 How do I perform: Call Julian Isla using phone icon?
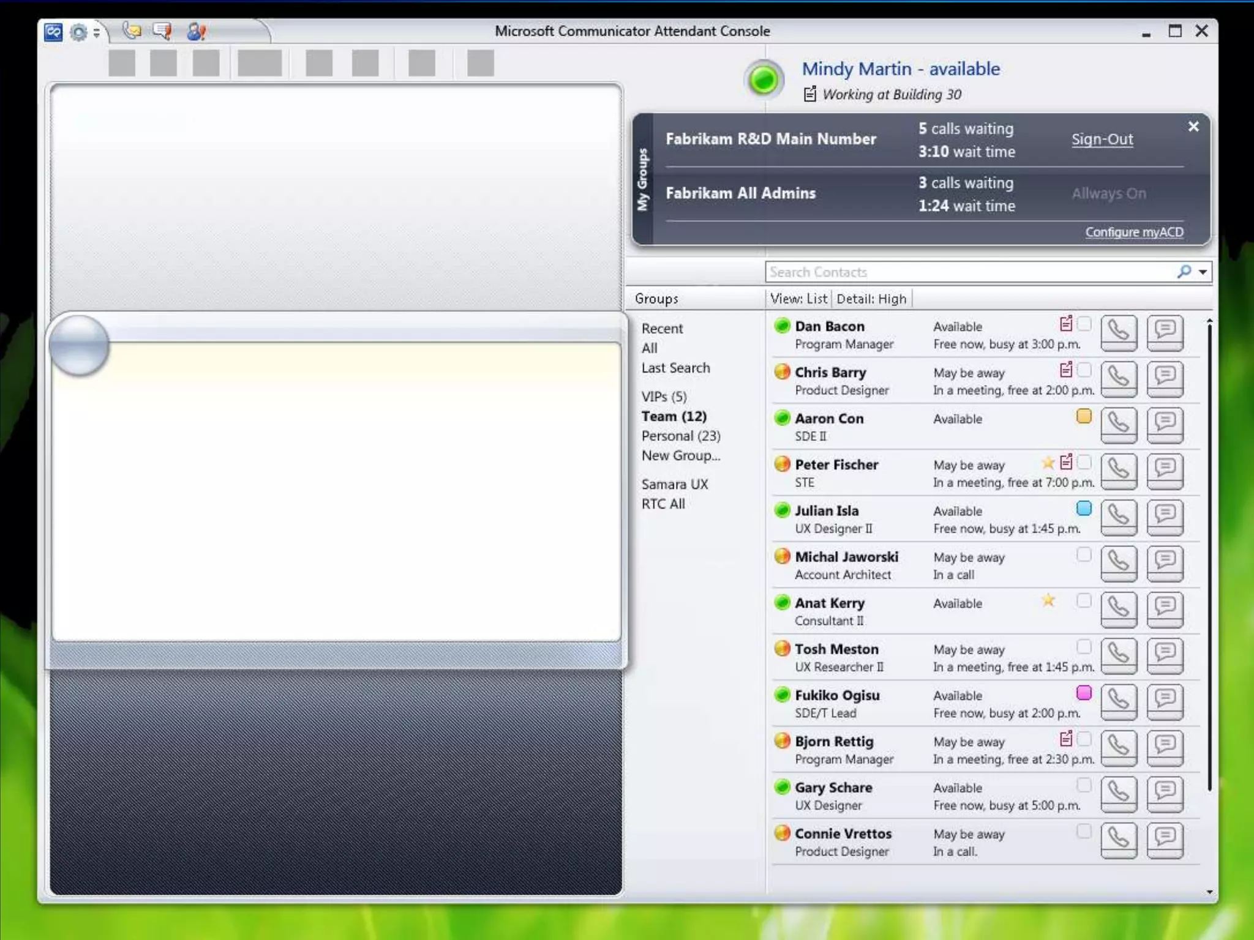pos(1118,517)
